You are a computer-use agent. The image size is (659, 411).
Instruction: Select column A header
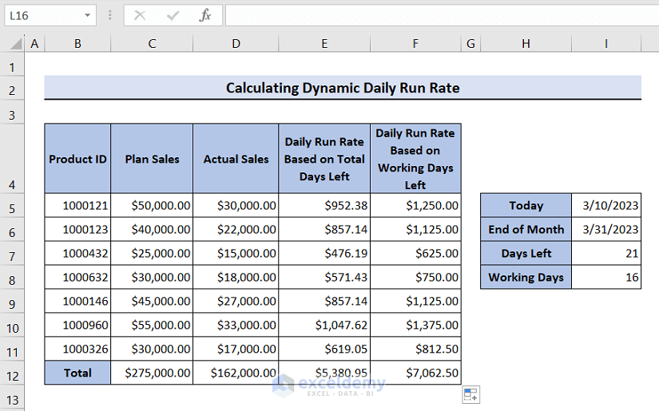click(34, 43)
